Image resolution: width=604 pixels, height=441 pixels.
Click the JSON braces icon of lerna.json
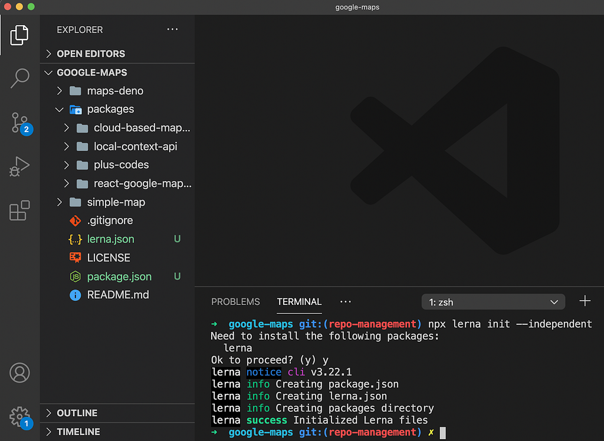pyautogui.click(x=75, y=239)
